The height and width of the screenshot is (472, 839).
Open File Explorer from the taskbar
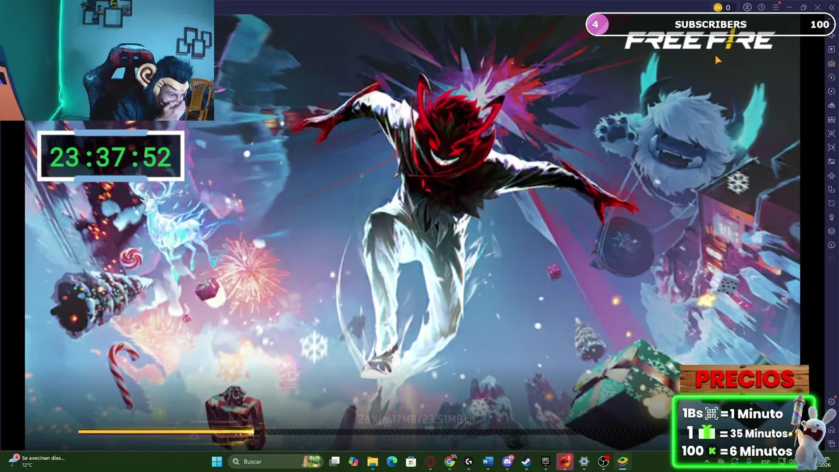372,462
